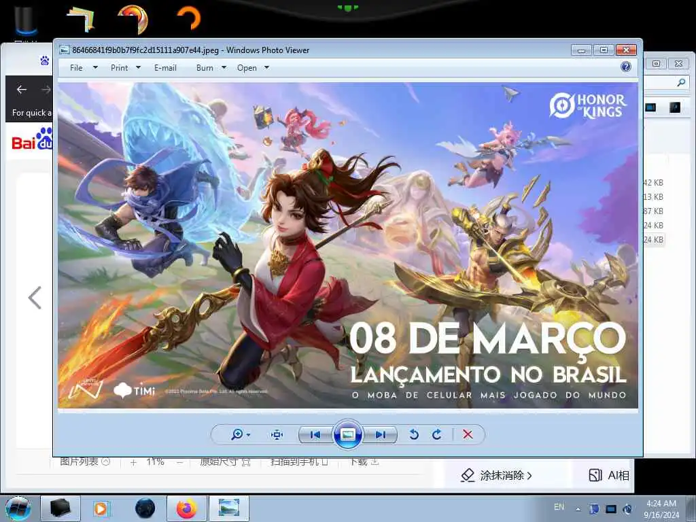Expand the Open dropdown arrow
Screen dimensions: 696x522
266,67
